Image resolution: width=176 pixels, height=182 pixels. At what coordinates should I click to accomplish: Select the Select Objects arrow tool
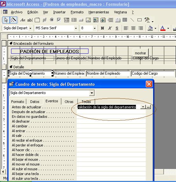pyautogui.click(x=6, y=20)
